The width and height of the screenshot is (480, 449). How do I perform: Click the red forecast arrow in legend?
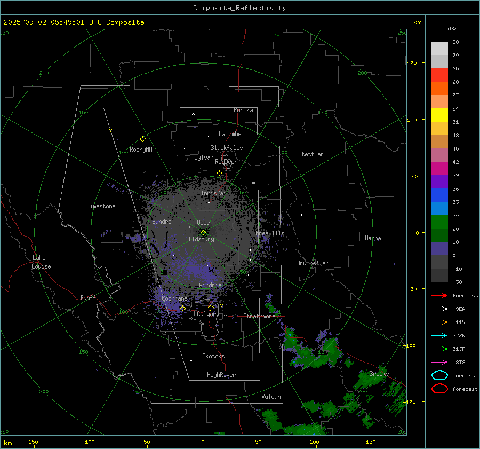[439, 295]
